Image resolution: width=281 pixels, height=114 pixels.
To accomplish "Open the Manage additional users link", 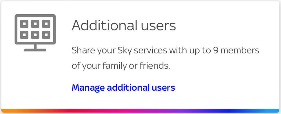I will 123,88.
